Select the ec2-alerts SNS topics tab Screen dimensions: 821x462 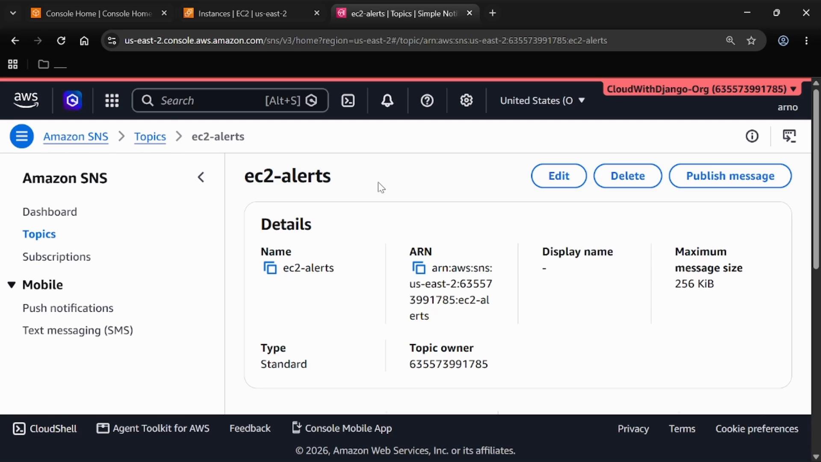405,13
